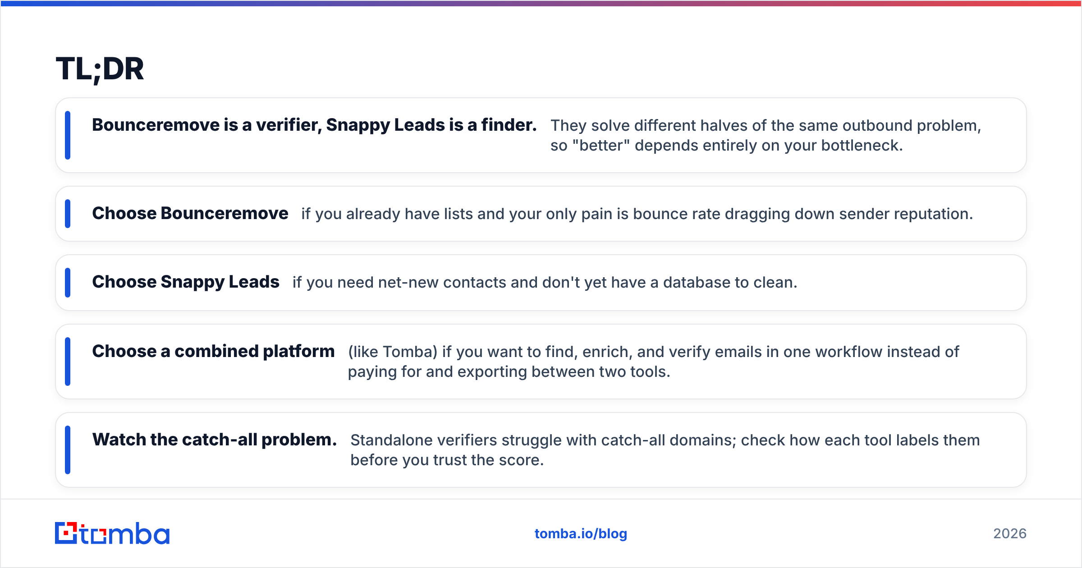
Task: Click blue accent bar of first card
Action: [x=68, y=135]
